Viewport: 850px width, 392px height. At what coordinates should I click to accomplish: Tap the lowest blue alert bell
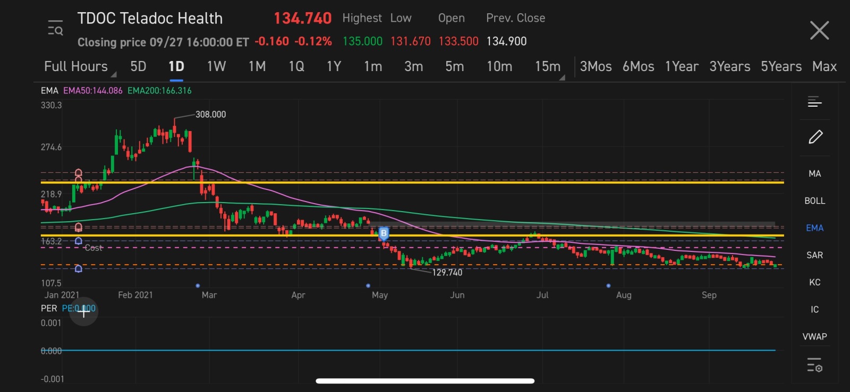[79, 269]
